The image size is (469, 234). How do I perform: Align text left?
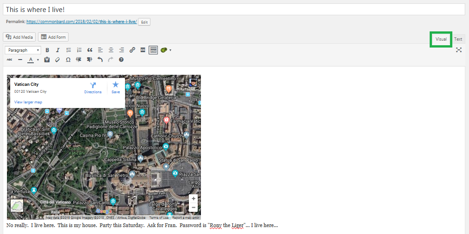tap(100, 50)
